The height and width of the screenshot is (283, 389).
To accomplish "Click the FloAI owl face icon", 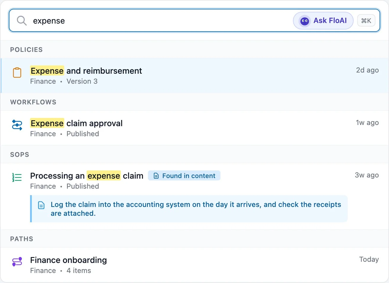I will click(304, 21).
